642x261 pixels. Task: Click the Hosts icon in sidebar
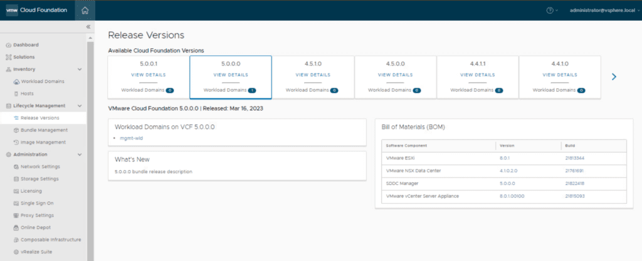[x=16, y=94]
